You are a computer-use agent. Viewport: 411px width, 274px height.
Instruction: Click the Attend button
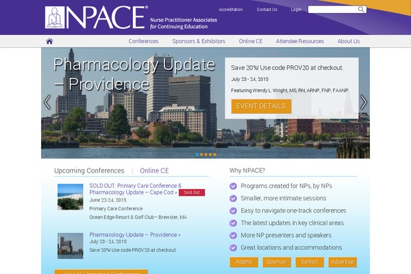pyautogui.click(x=244, y=262)
